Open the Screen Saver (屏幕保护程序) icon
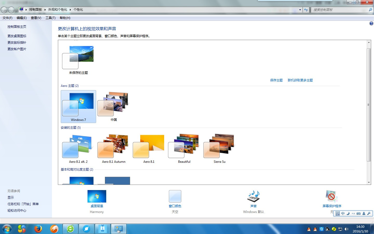 click(x=332, y=196)
